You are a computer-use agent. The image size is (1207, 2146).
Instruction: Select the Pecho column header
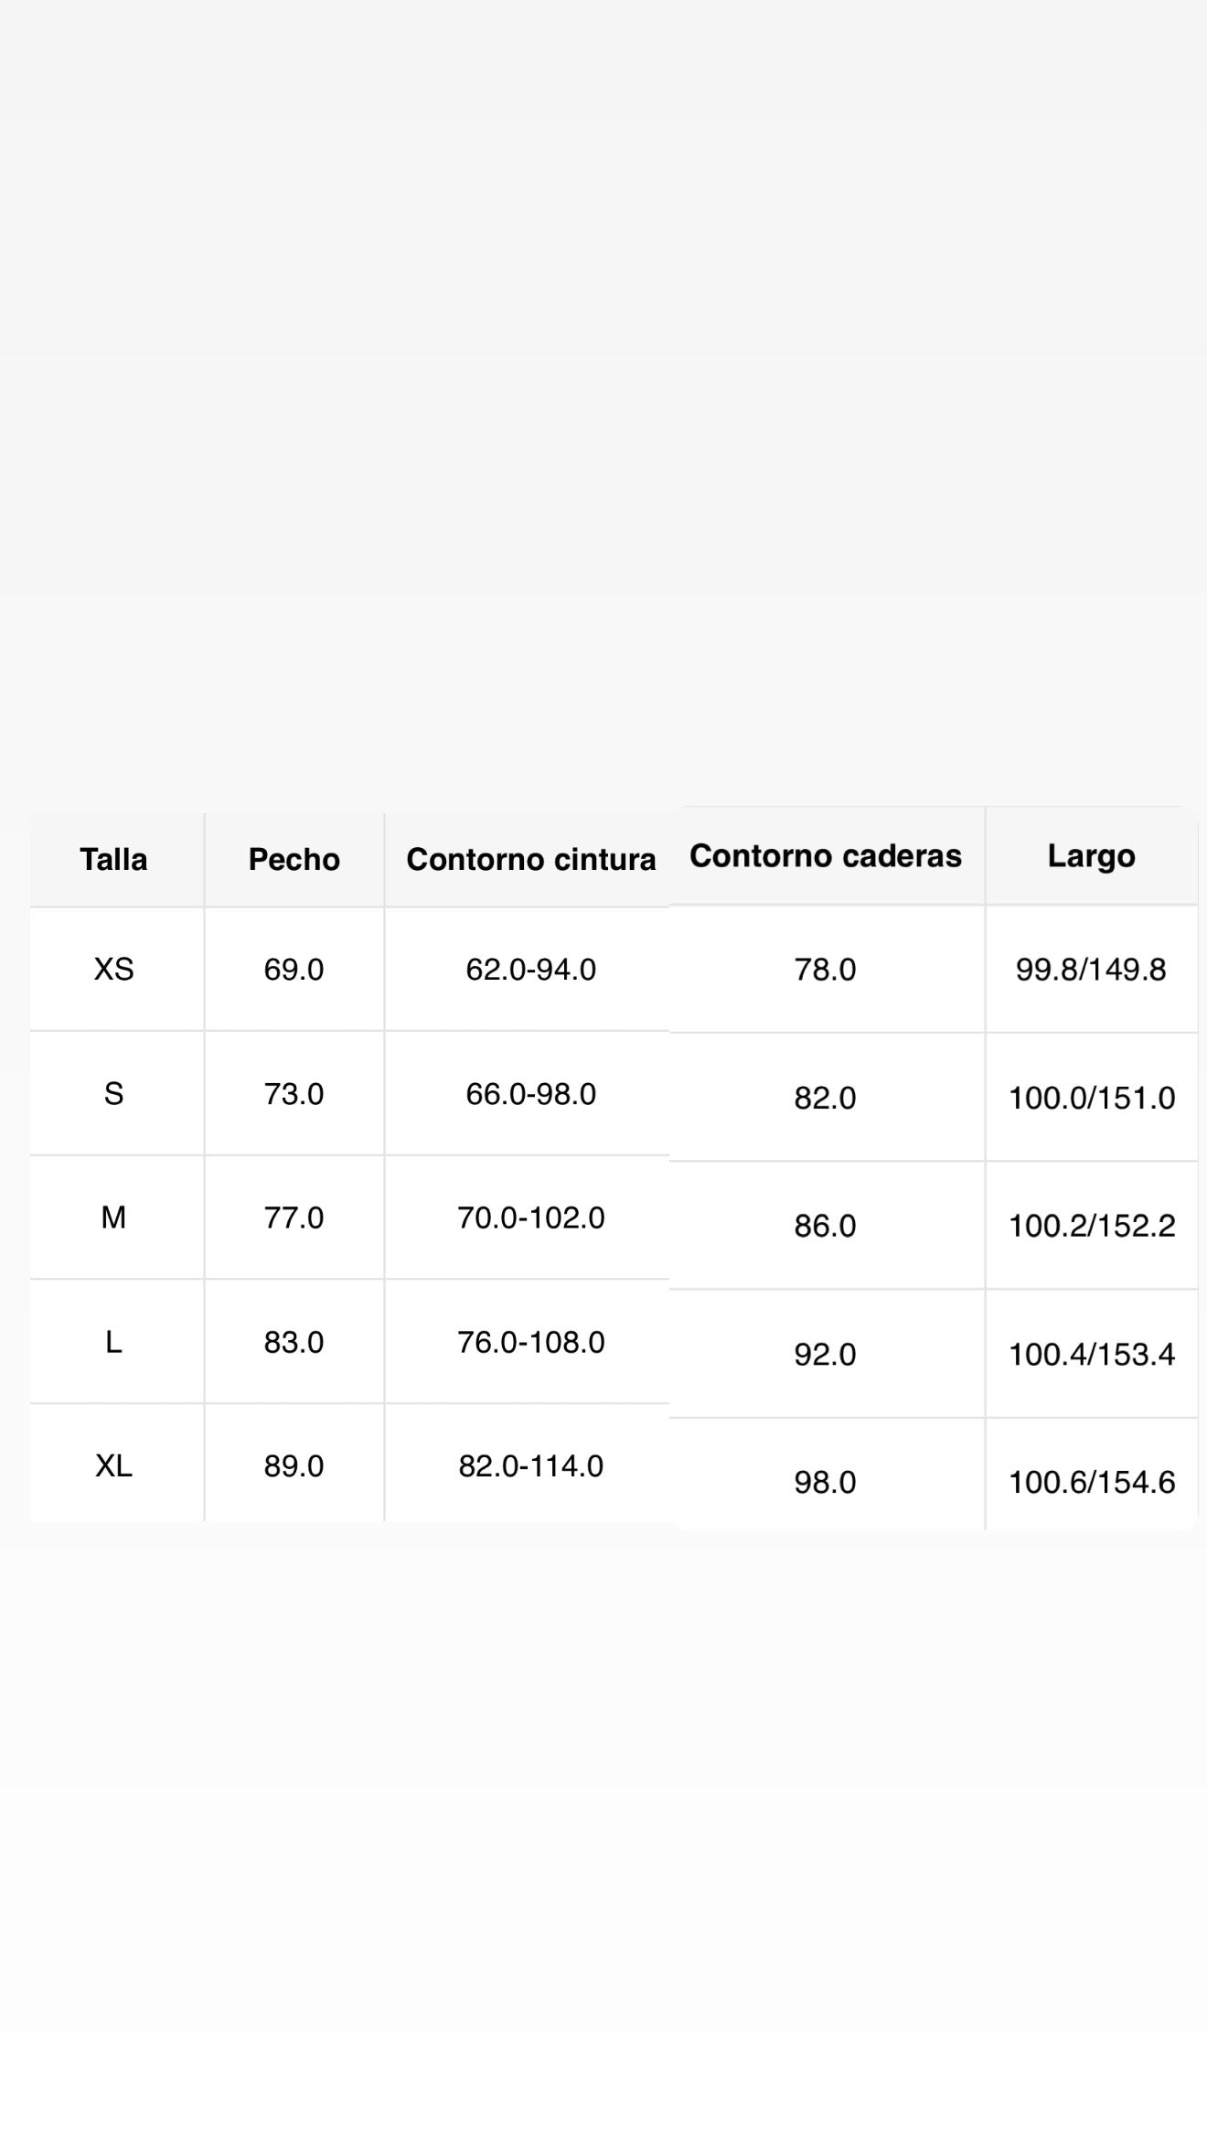[x=294, y=860]
